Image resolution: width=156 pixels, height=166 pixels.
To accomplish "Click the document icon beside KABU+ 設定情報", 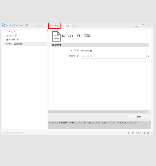I will pos(56,36).
